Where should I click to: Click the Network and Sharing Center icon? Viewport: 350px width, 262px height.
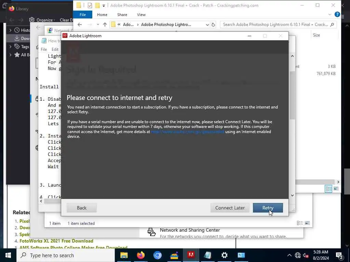(151, 232)
